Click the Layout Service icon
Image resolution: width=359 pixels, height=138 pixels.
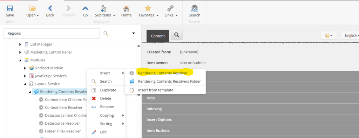click(31, 84)
